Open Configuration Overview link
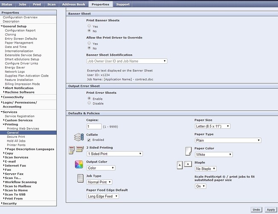Screen dimensions: 278x214 click(x=20, y=17)
